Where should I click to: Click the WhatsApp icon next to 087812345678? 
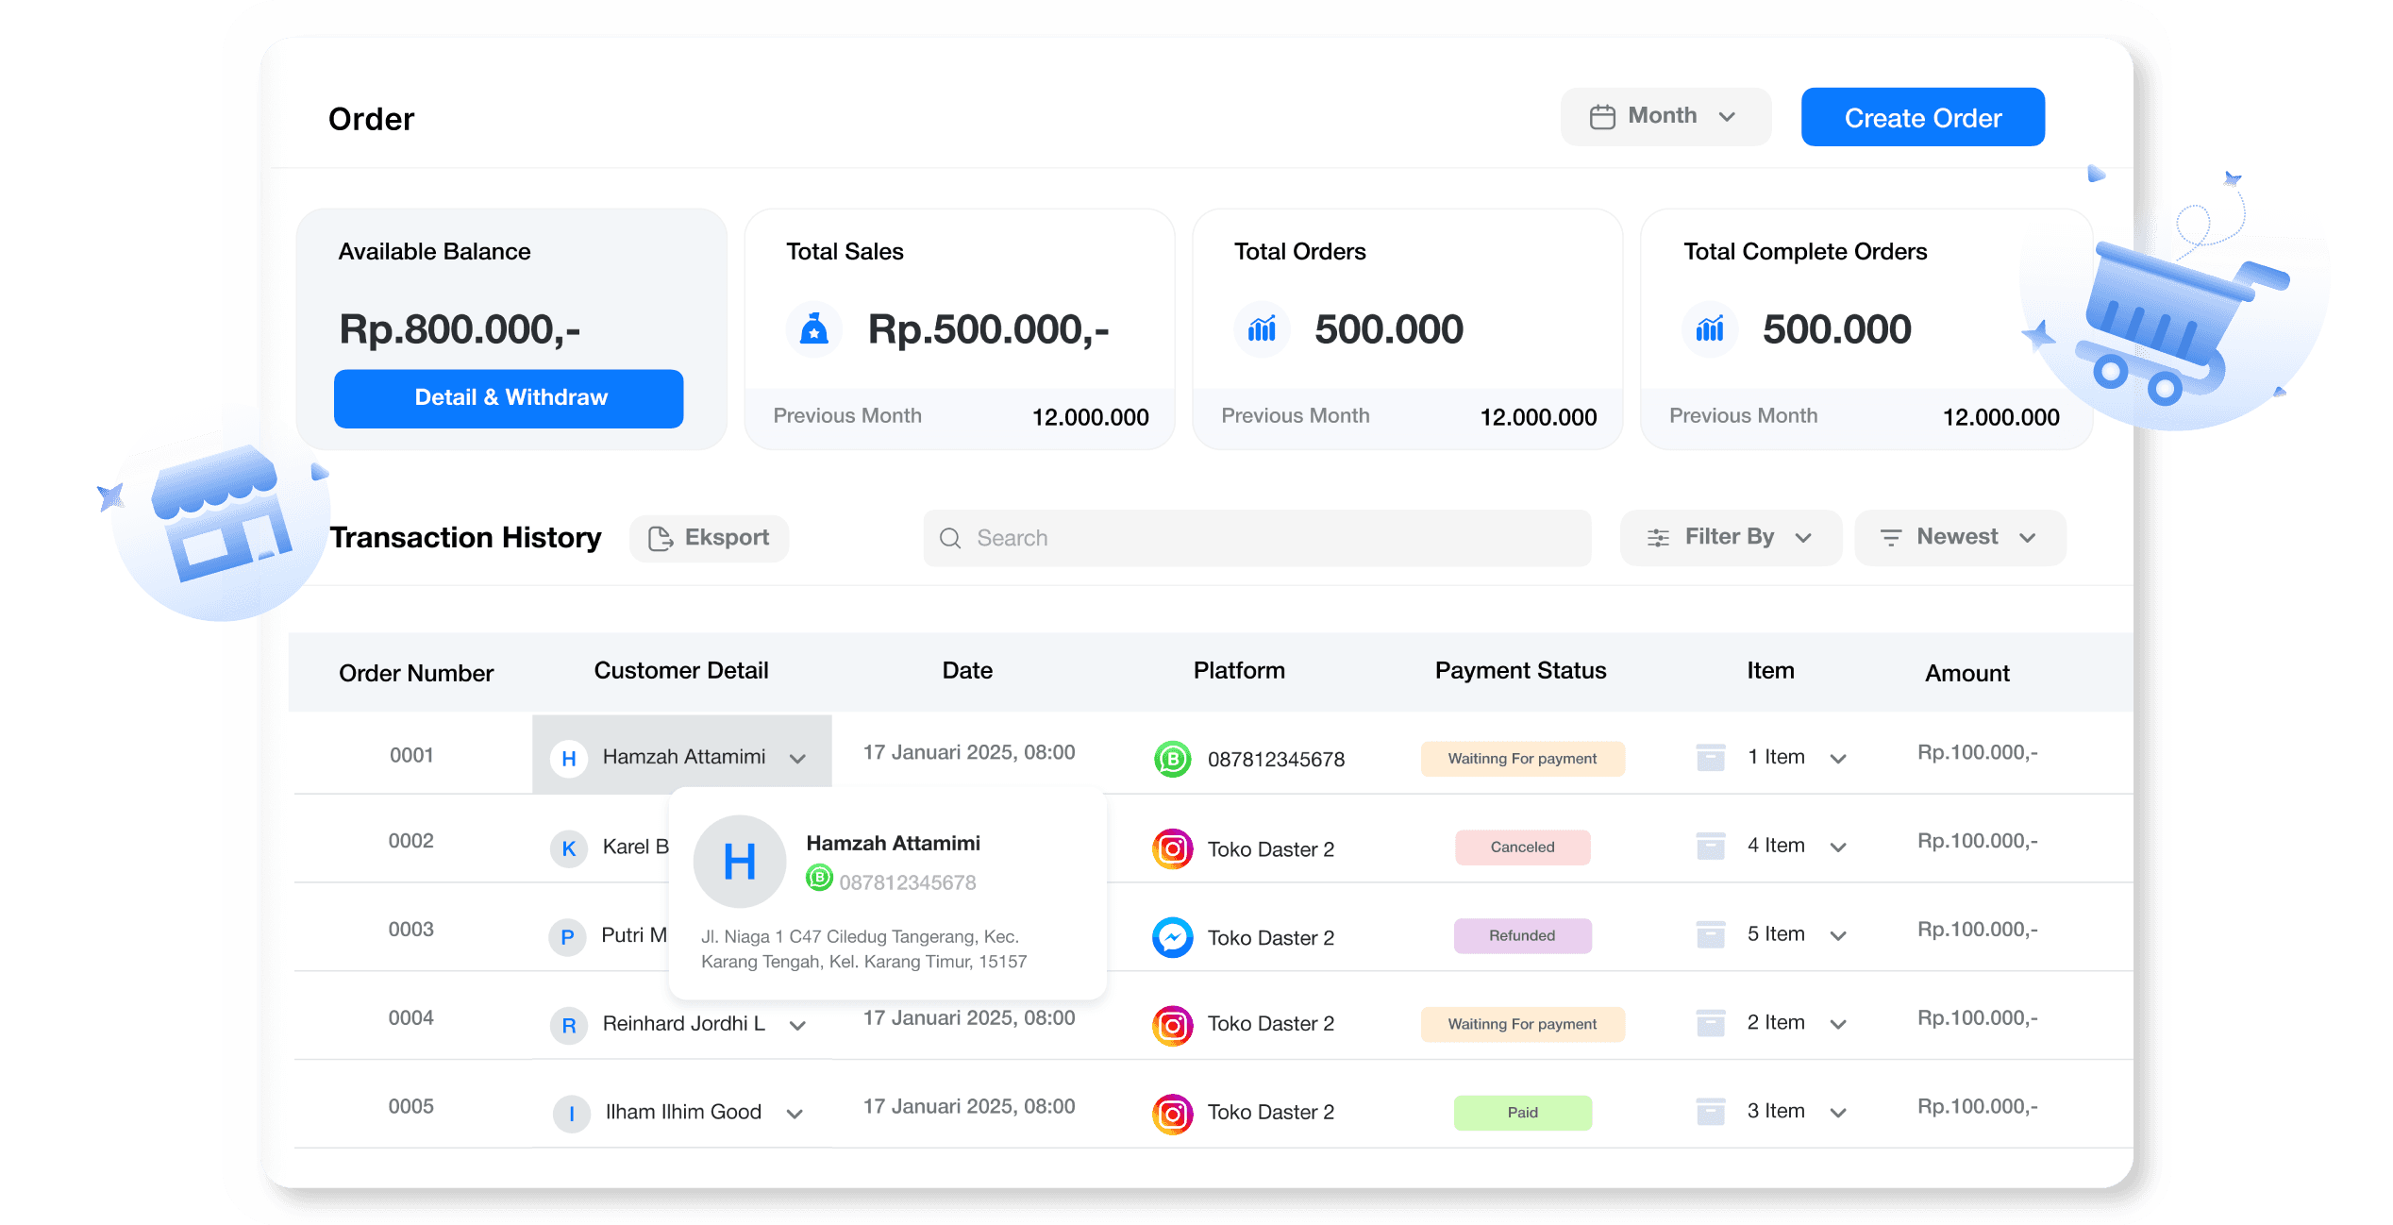(x=1171, y=759)
